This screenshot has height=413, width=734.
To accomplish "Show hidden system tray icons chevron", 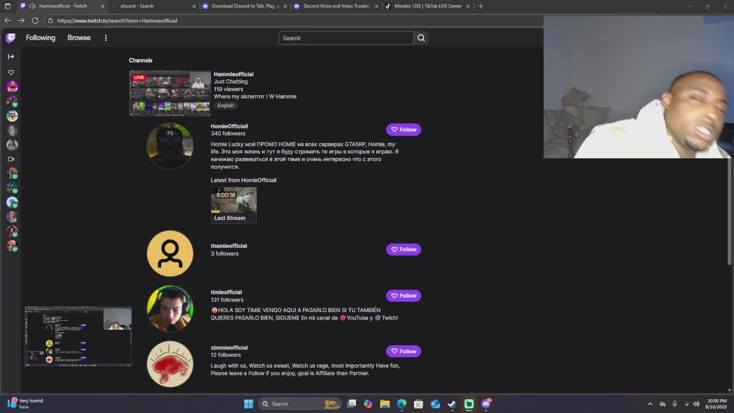I will [650, 404].
